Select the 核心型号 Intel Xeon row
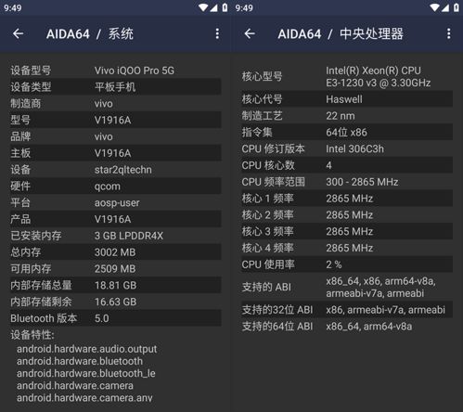The height and width of the screenshot is (412, 463). 347,76
